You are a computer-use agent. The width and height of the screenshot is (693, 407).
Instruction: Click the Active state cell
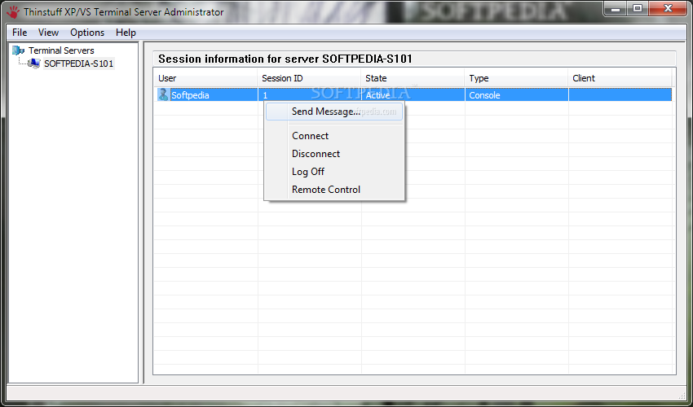click(413, 95)
